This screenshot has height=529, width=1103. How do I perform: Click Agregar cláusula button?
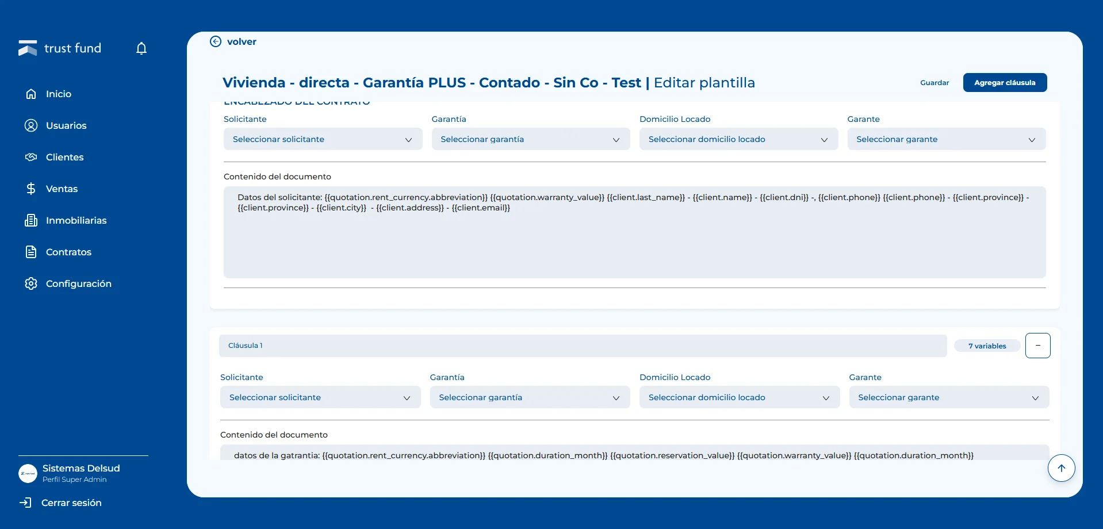point(1005,83)
